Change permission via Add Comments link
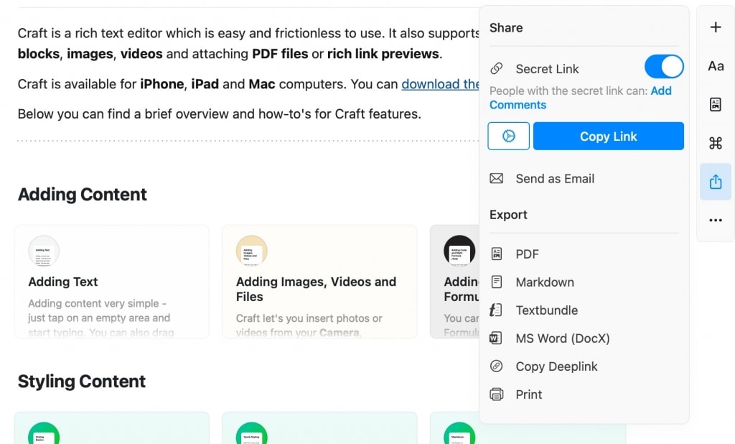Viewport: 735px width, 444px height. (x=580, y=98)
